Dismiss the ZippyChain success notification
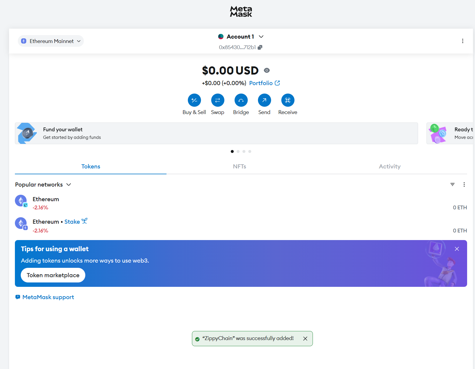This screenshot has width=475, height=369. 305,339
